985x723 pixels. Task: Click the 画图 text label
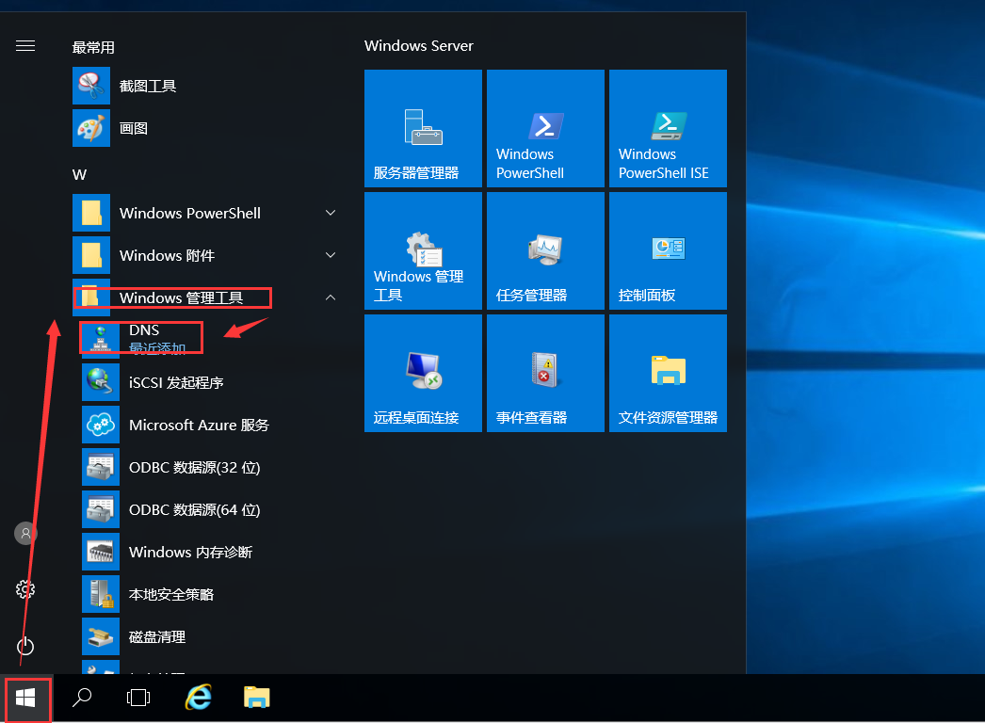134,128
